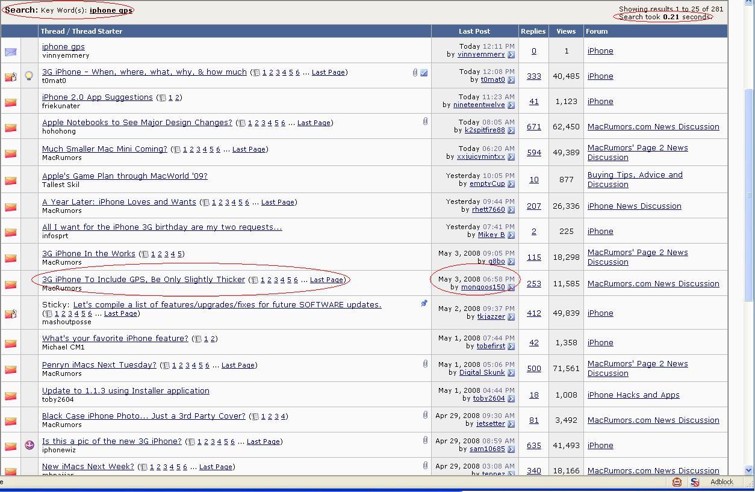This screenshot has height=492, width=755.
Task: Click the NoScript icon in status bar
Action: 695,482
